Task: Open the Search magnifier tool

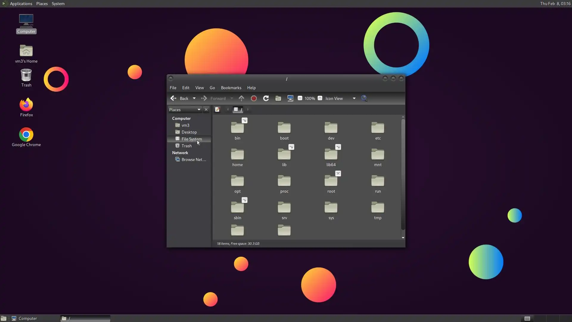Action: (x=364, y=98)
